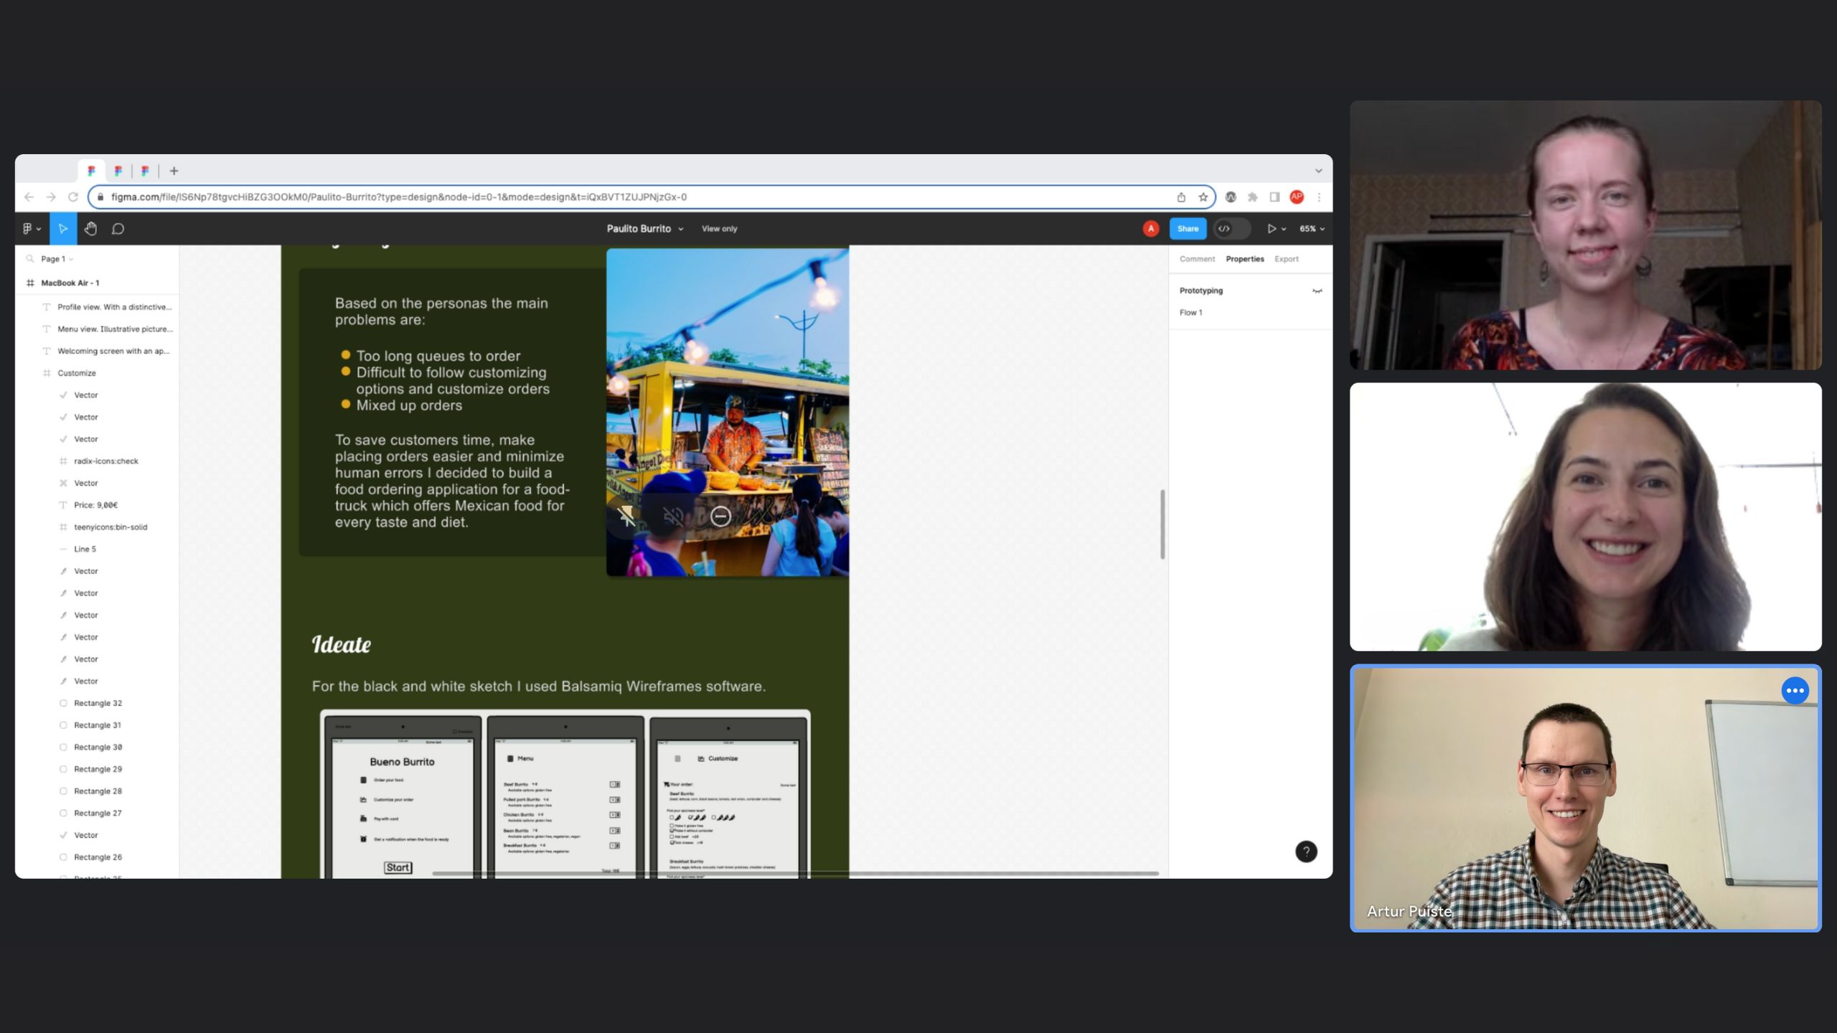The height and width of the screenshot is (1033, 1837).
Task: Switch to the Export tab
Action: click(x=1286, y=259)
